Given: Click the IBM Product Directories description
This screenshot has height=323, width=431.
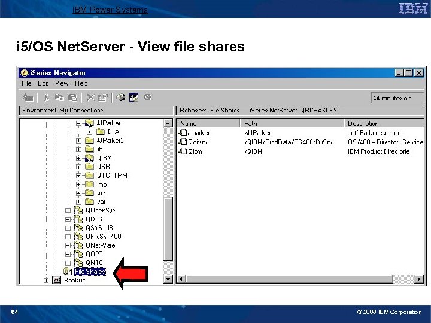Looking at the screenshot, I should coord(380,151).
